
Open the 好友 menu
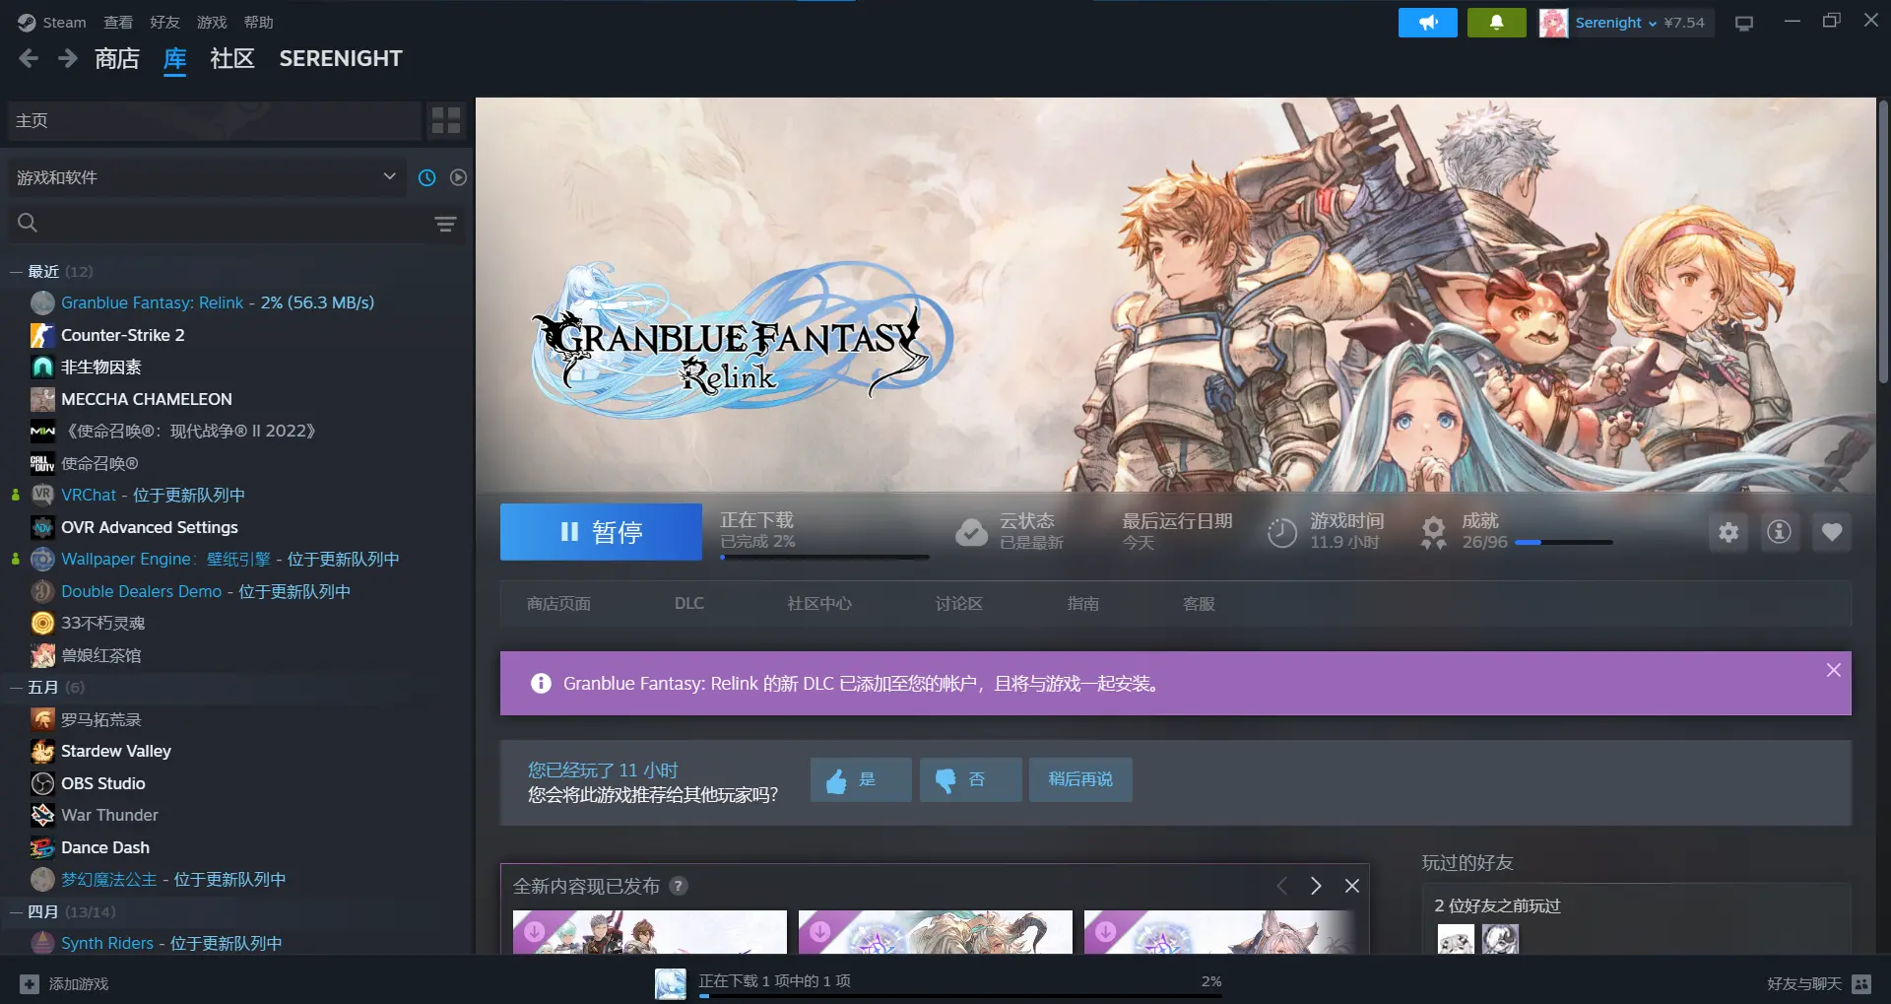click(164, 23)
